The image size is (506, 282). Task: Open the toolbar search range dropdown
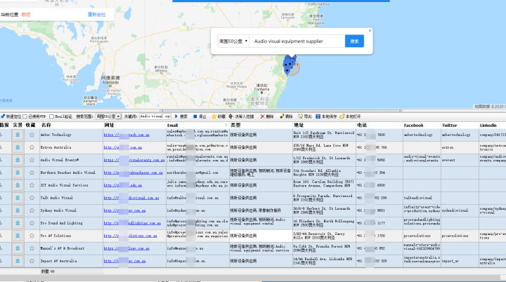(x=108, y=116)
